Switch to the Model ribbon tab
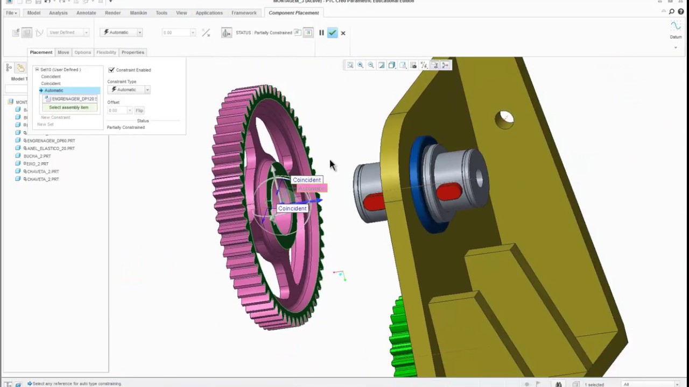689x387 pixels. pos(33,13)
